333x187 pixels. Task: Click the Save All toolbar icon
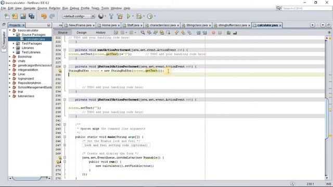[x=31, y=16]
